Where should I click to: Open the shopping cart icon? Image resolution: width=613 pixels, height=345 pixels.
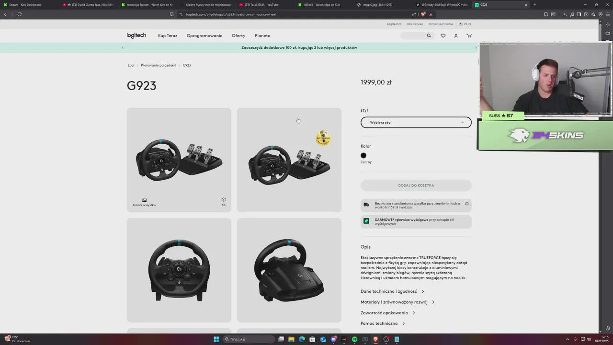click(469, 36)
